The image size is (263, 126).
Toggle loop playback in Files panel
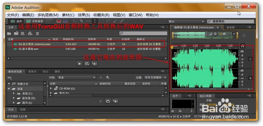pyautogui.click(x=87, y=64)
